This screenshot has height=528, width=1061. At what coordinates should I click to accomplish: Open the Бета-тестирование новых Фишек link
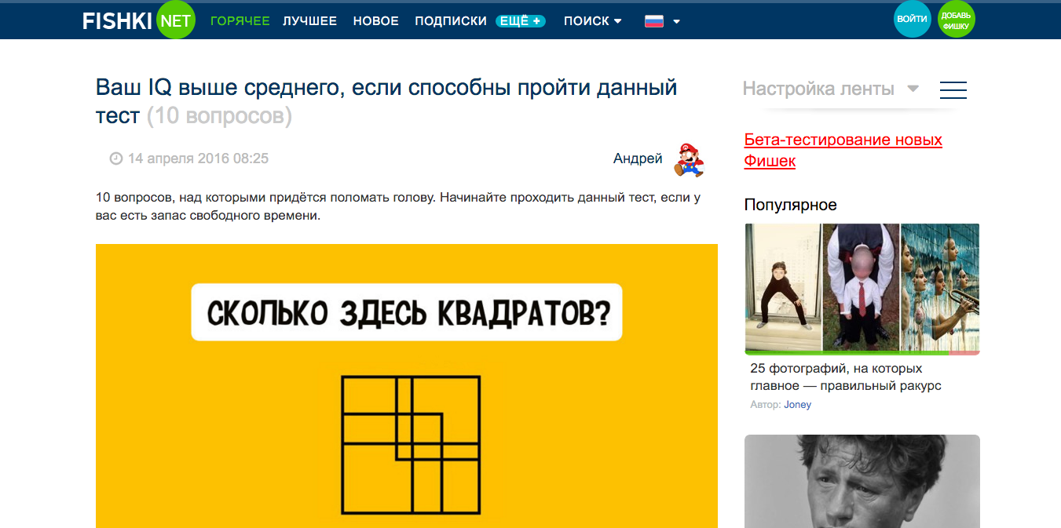point(843,151)
